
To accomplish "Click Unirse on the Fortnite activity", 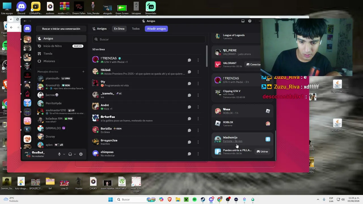I will click(x=262, y=152).
